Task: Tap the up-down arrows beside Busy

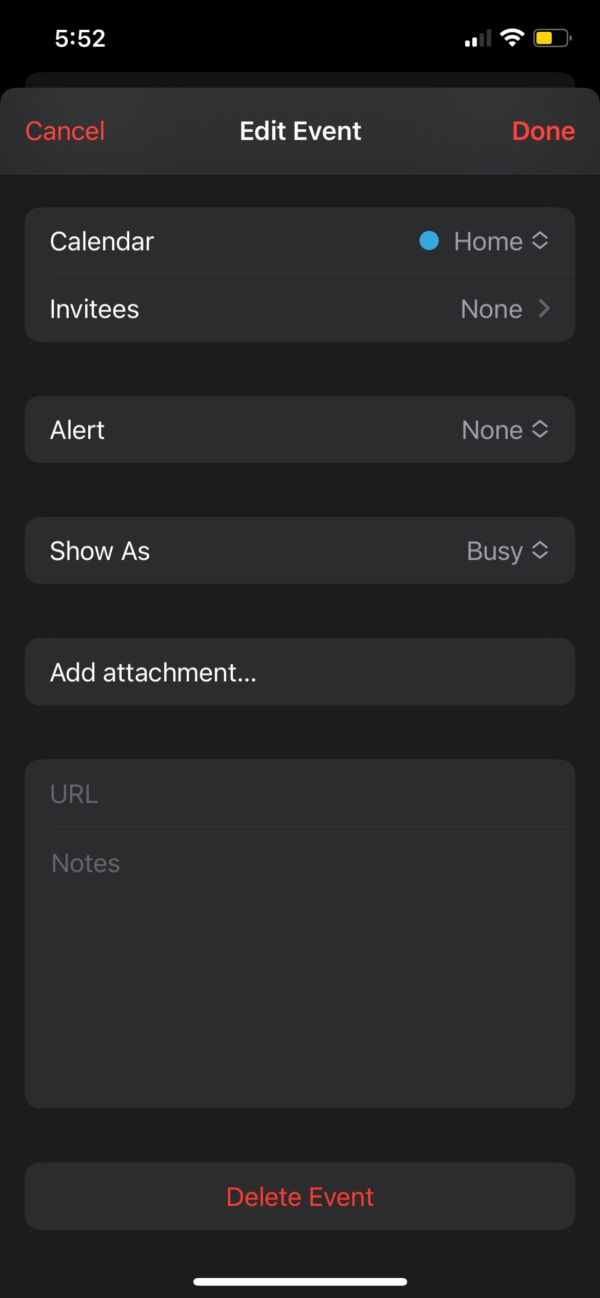Action: [540, 550]
